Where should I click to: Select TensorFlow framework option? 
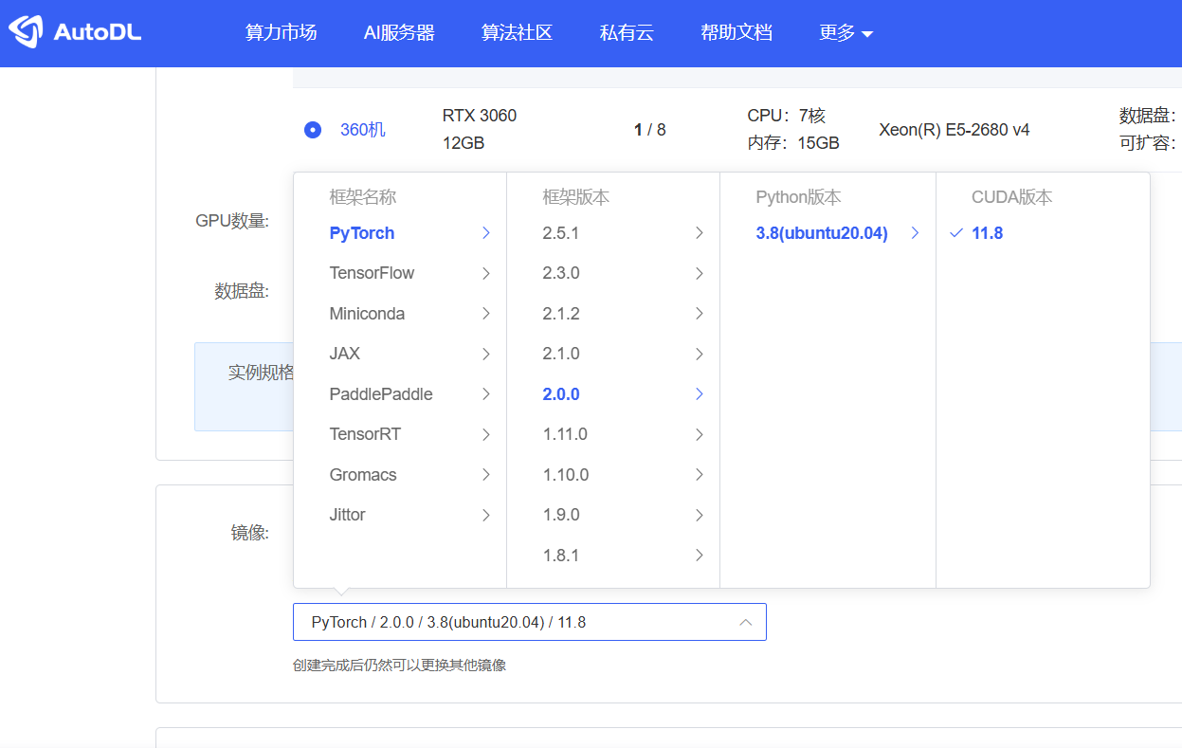(372, 273)
